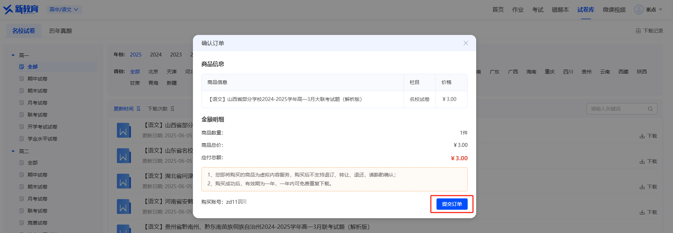Click the search magnifier icon

click(650, 109)
